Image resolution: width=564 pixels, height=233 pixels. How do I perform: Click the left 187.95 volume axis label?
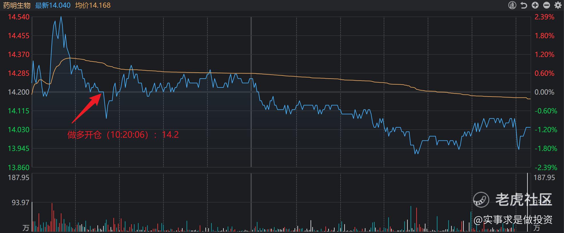pos(19,177)
